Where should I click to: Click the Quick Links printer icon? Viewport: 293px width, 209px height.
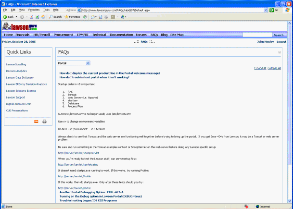44,122
